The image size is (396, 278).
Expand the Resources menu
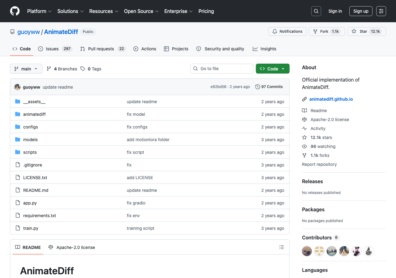(x=104, y=11)
